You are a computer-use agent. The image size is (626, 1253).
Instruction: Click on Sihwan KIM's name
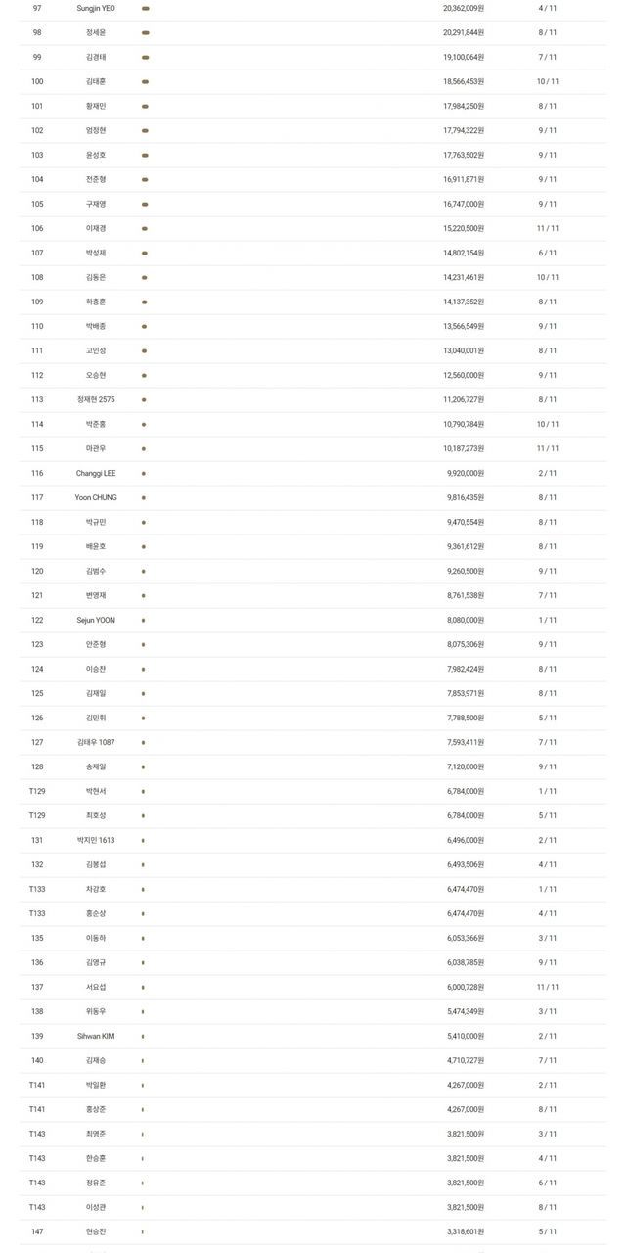[96, 1036]
